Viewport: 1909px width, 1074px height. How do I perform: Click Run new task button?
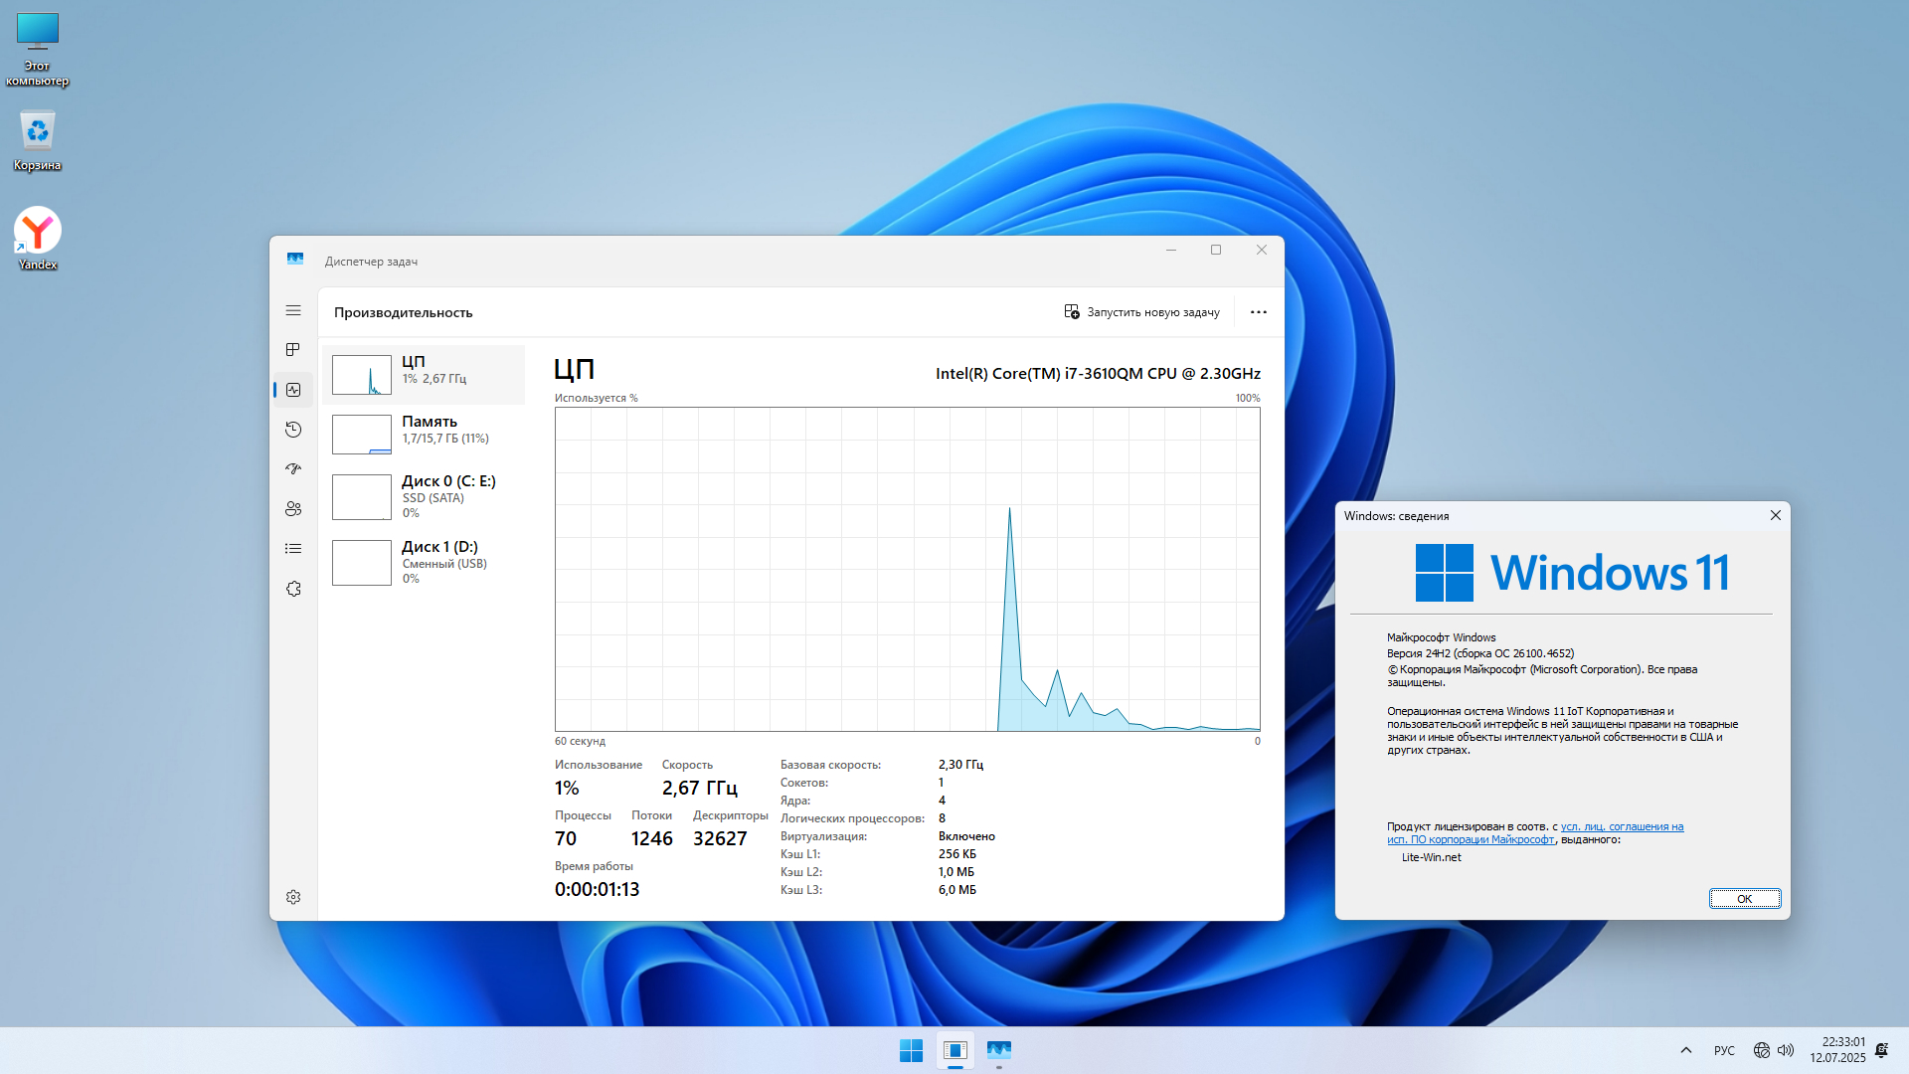tap(1141, 312)
